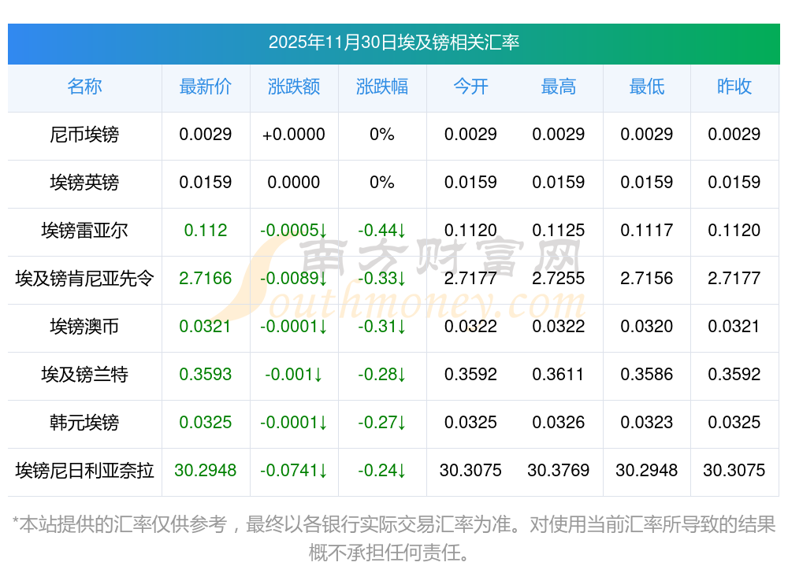Click the 名称 column header
788x577 pixels.
[x=84, y=87]
